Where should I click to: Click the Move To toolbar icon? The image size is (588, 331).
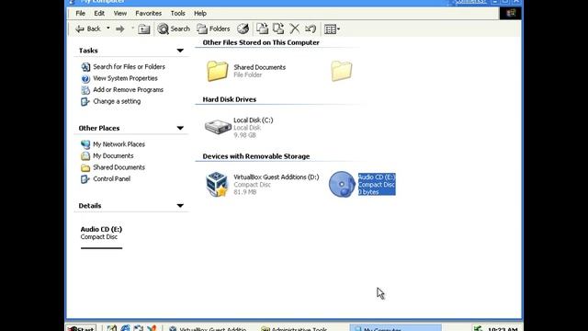pos(262,29)
